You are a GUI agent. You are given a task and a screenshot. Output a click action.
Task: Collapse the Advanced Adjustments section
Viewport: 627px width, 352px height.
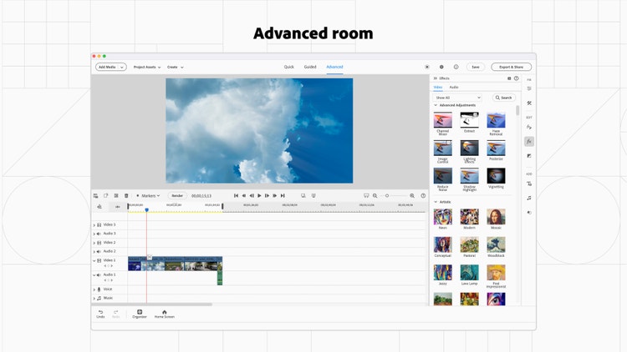(x=436, y=105)
